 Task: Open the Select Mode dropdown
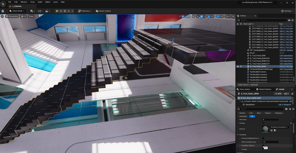(17, 11)
